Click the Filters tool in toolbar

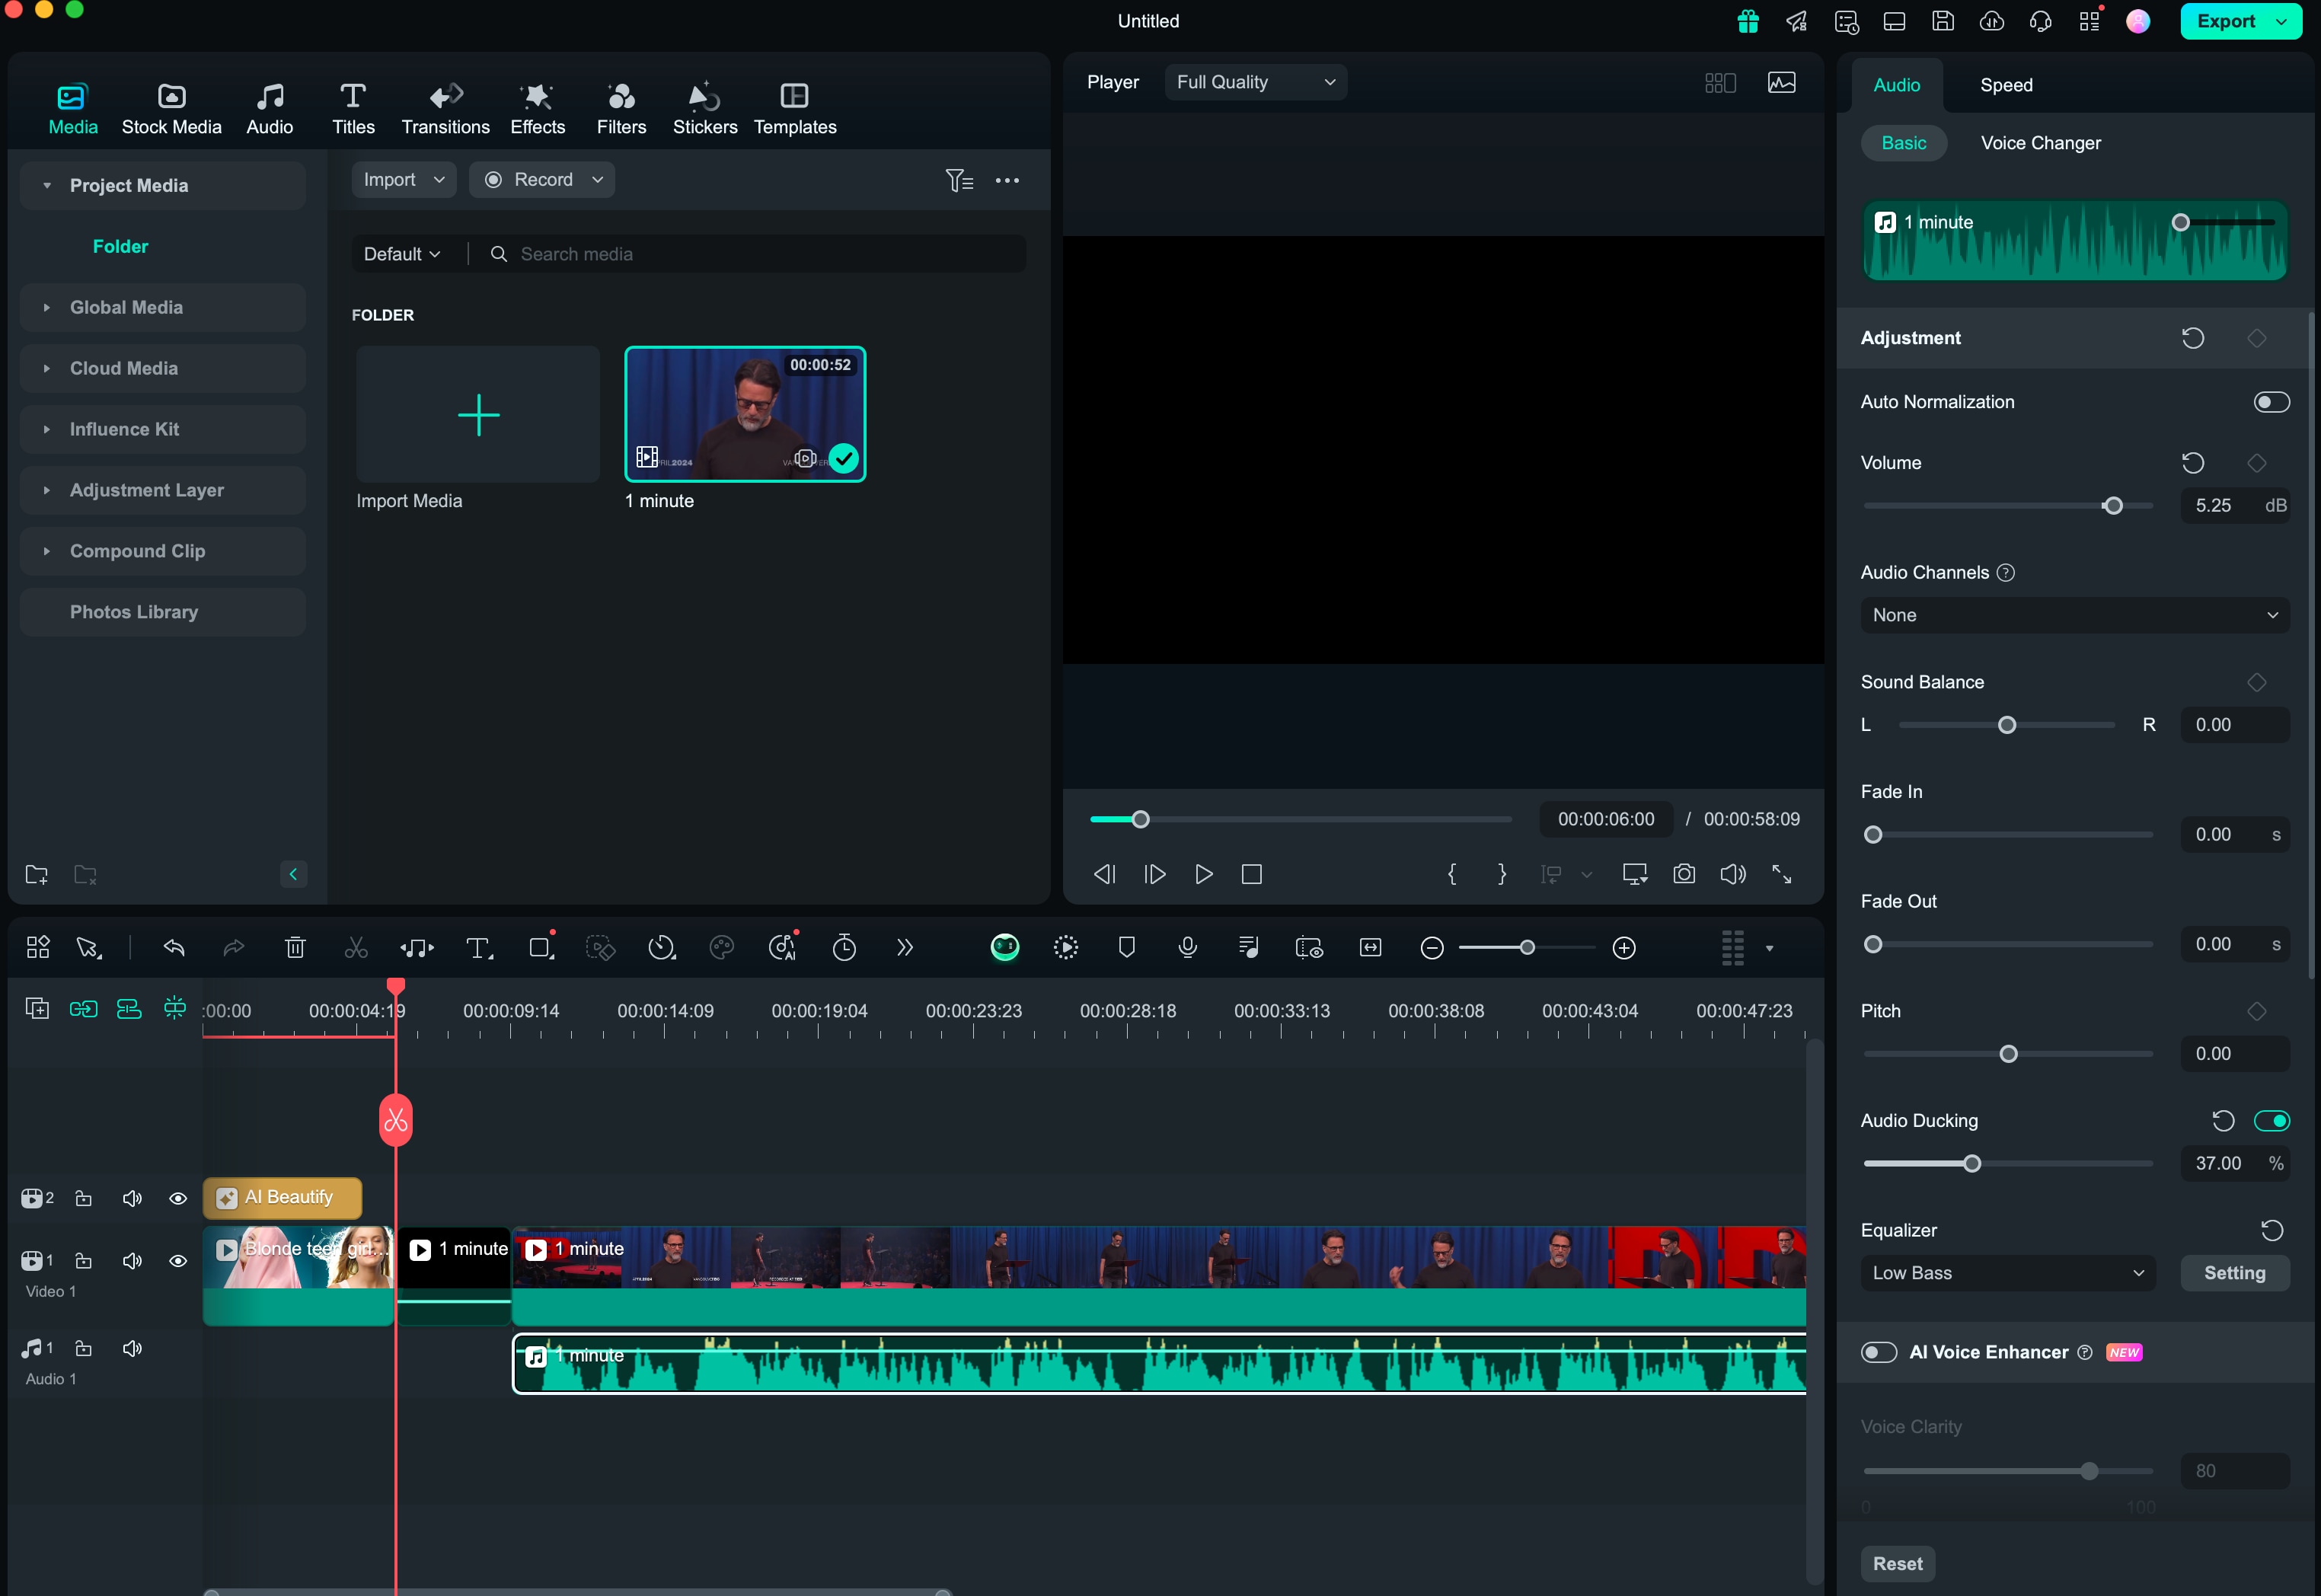point(619,106)
